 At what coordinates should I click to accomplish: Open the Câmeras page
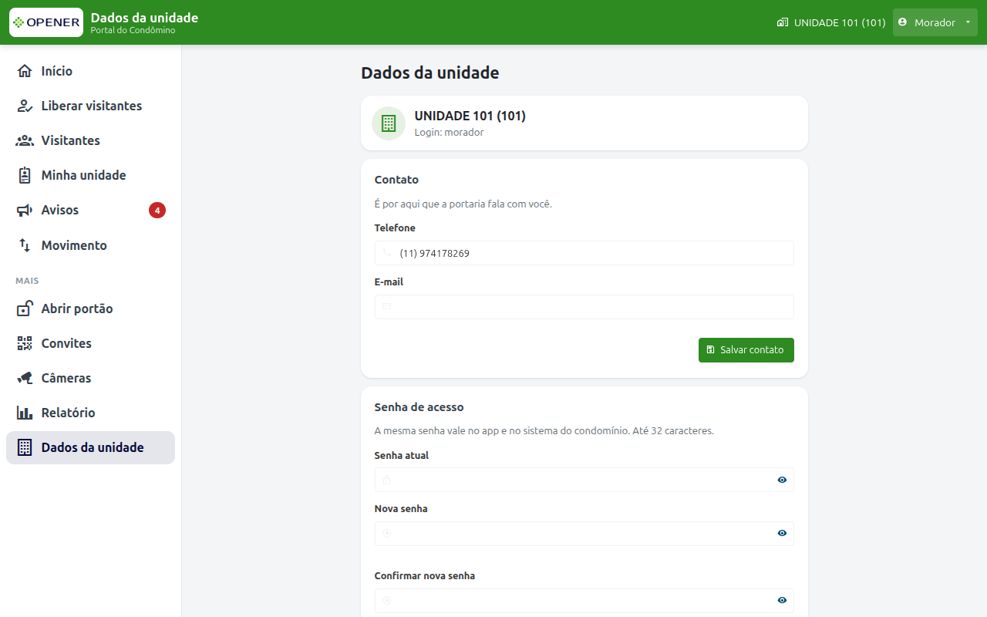pyautogui.click(x=91, y=378)
